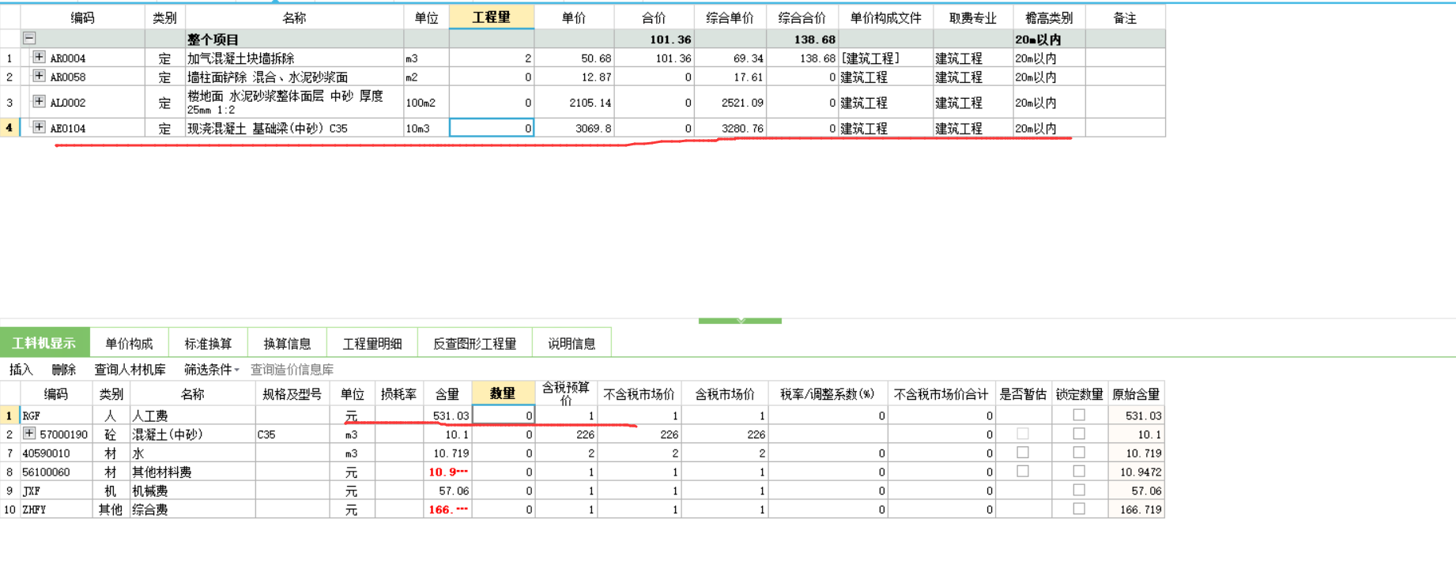Select the 楼地面 水泥砂浆整体面层 name cell
The image size is (1456, 583).
(x=294, y=102)
